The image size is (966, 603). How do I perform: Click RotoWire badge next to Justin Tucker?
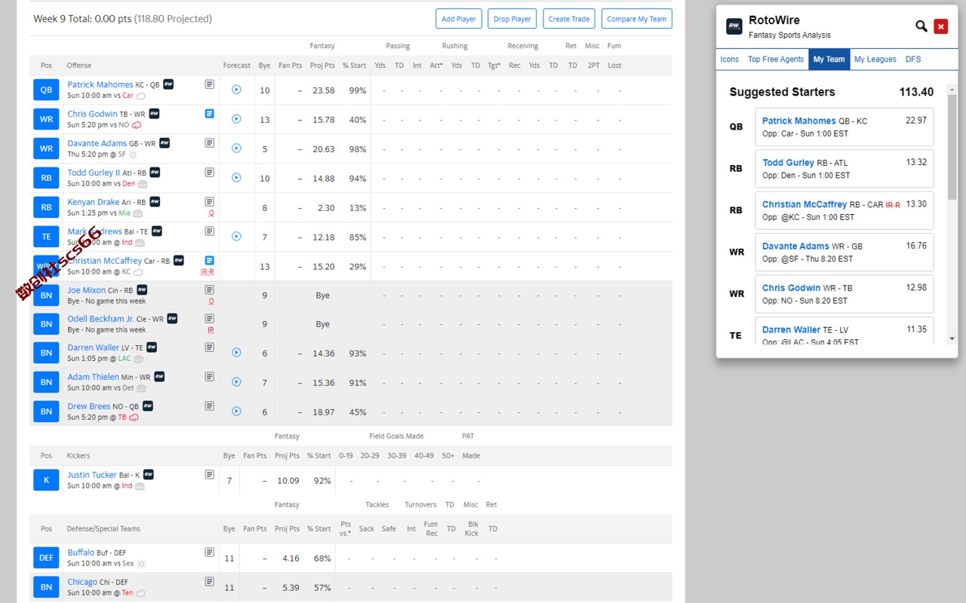[x=149, y=475]
